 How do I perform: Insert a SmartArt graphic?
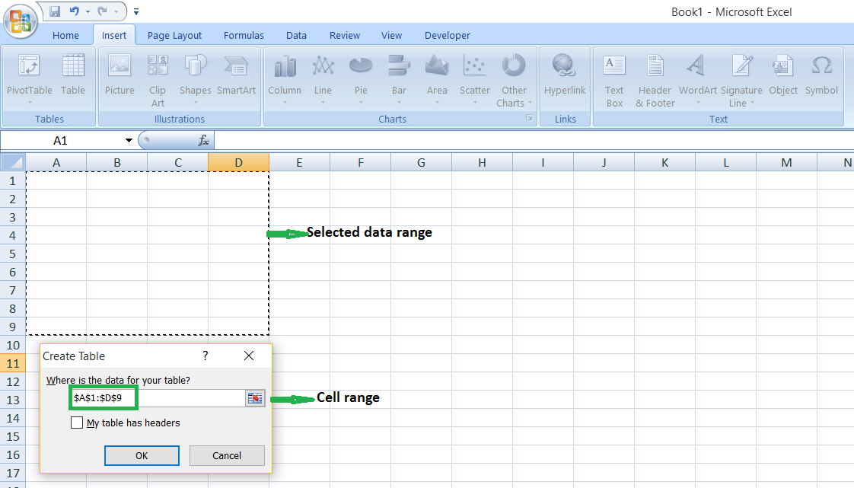pyautogui.click(x=236, y=76)
